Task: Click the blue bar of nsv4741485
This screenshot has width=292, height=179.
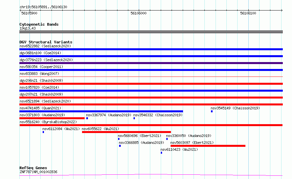Action: click(x=101, y=111)
